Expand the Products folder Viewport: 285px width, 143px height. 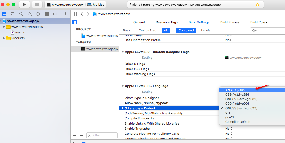pyautogui.click(x=4, y=38)
